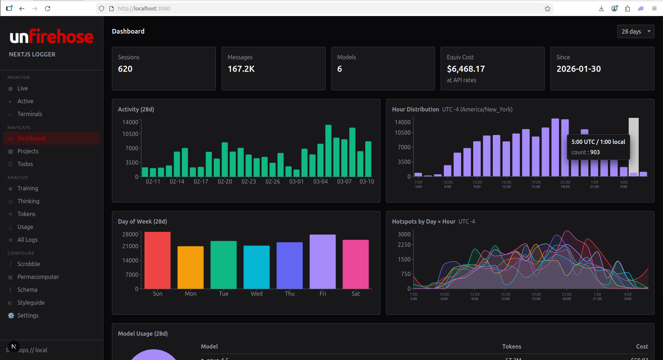The width and height of the screenshot is (663, 360).
Task: Click the red Sunday bar in chart
Action: tap(157, 260)
